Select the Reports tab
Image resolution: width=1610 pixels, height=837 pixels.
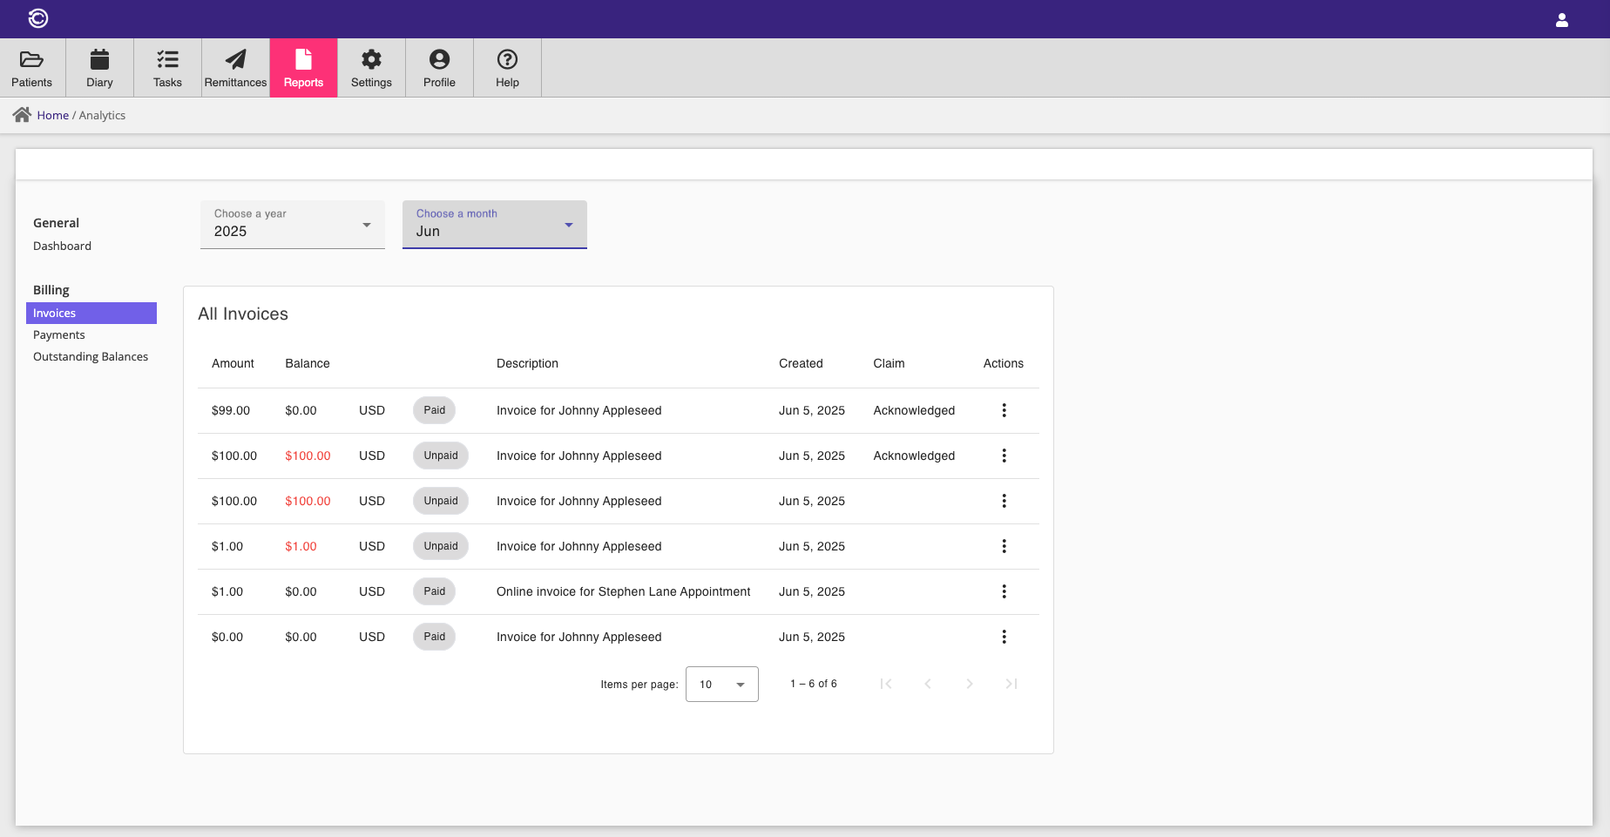(303, 68)
